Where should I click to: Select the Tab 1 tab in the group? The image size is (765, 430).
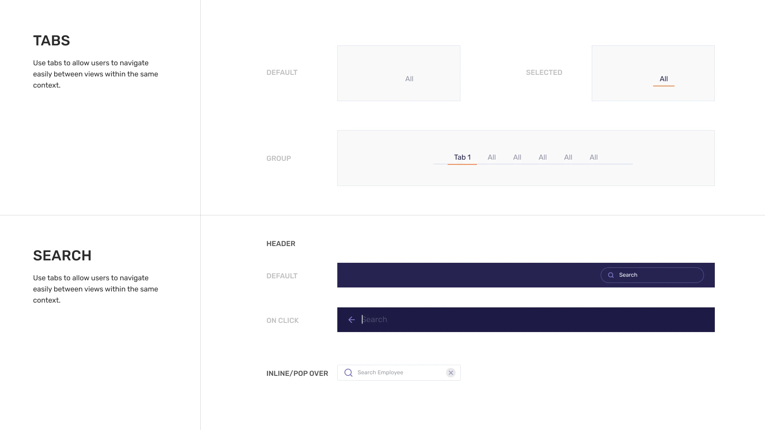462,157
